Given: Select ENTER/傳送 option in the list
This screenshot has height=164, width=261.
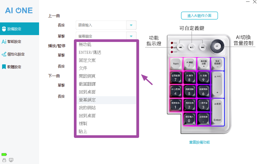Looking at the screenshot, I should [x=90, y=52].
